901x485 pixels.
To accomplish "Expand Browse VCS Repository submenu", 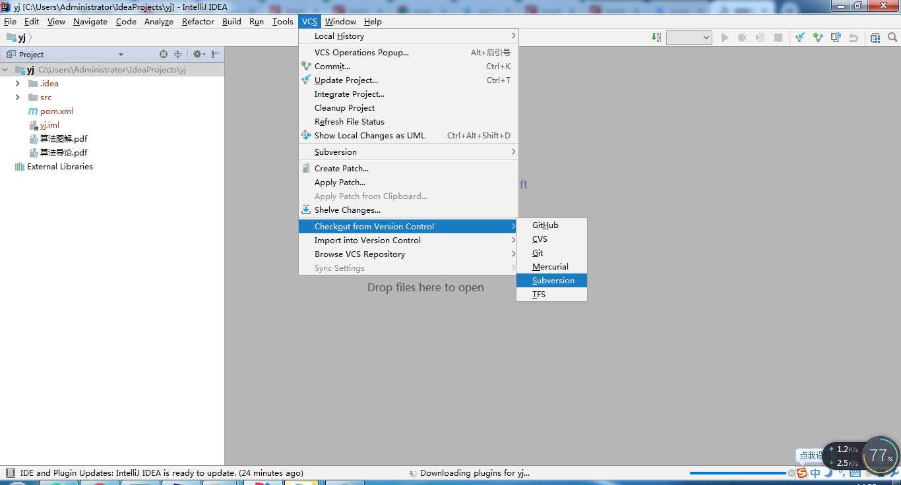I will [408, 254].
